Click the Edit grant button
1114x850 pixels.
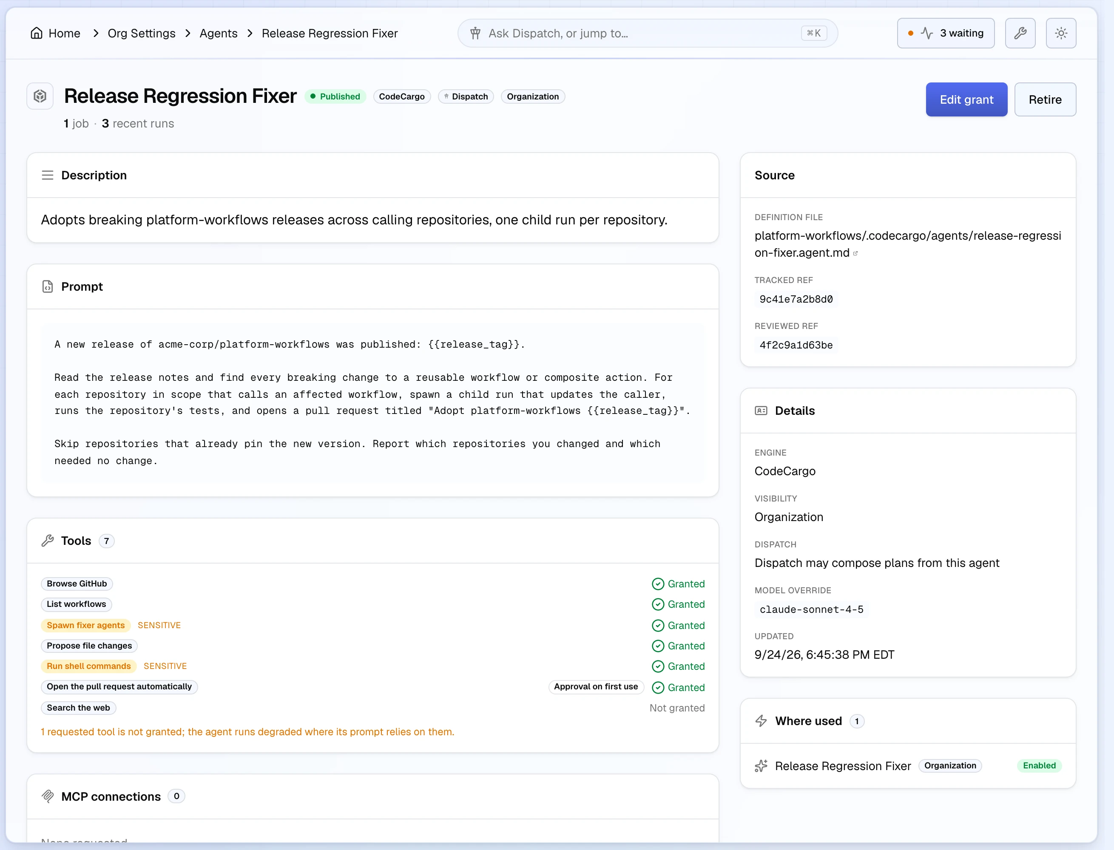966,100
